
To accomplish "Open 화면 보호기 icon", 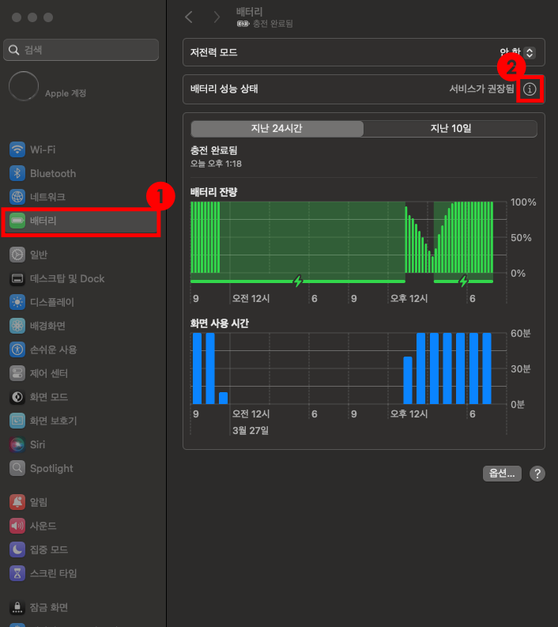I will [17, 421].
